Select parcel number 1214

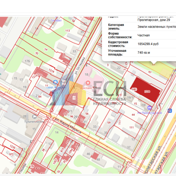34,76
